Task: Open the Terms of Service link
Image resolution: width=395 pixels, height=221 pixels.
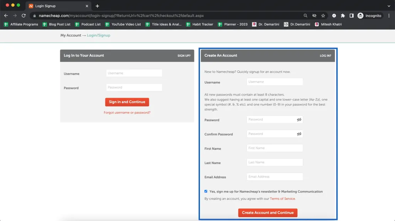Action: pos(282,199)
